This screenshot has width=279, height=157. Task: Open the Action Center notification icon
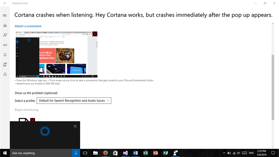coord(273,153)
